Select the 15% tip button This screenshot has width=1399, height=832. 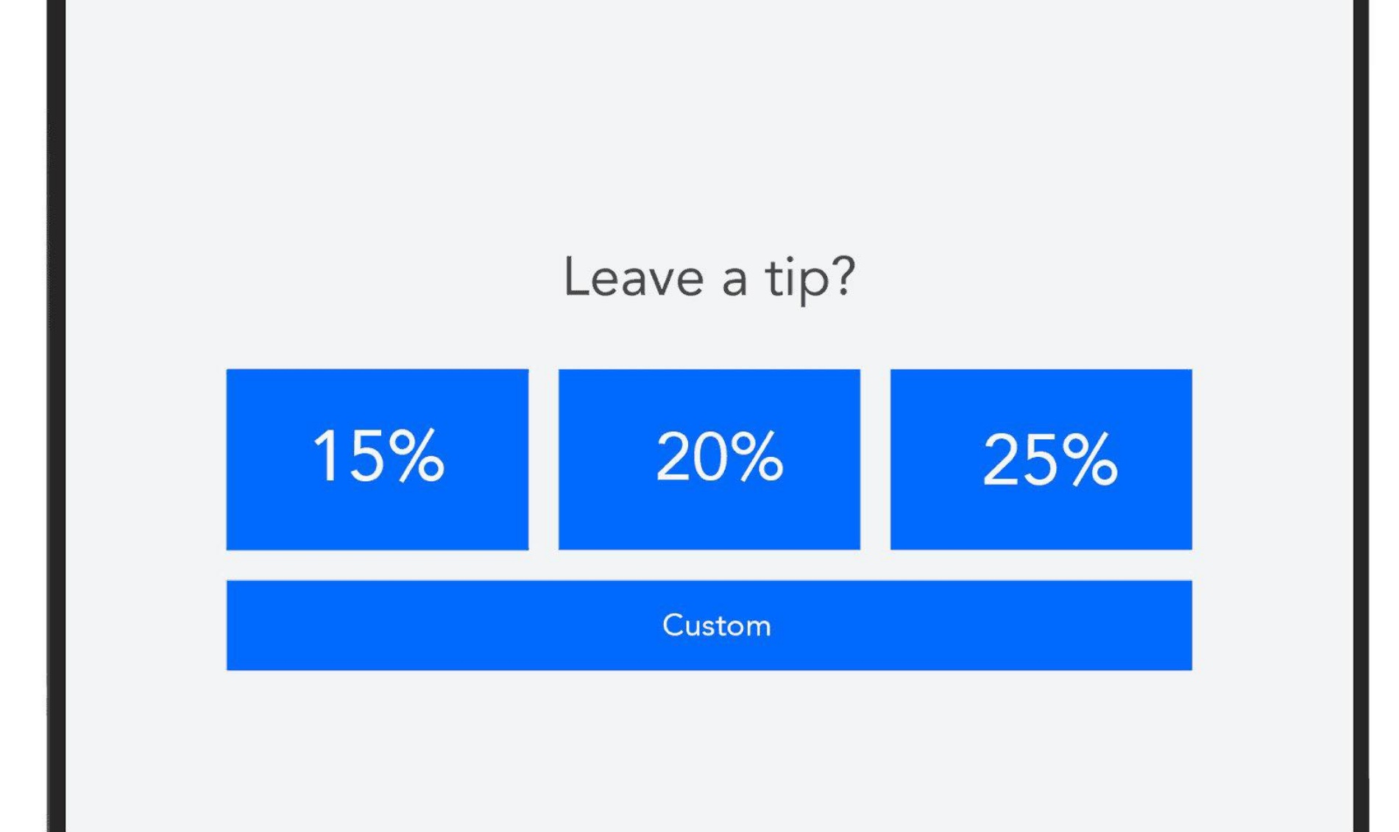pos(377,459)
